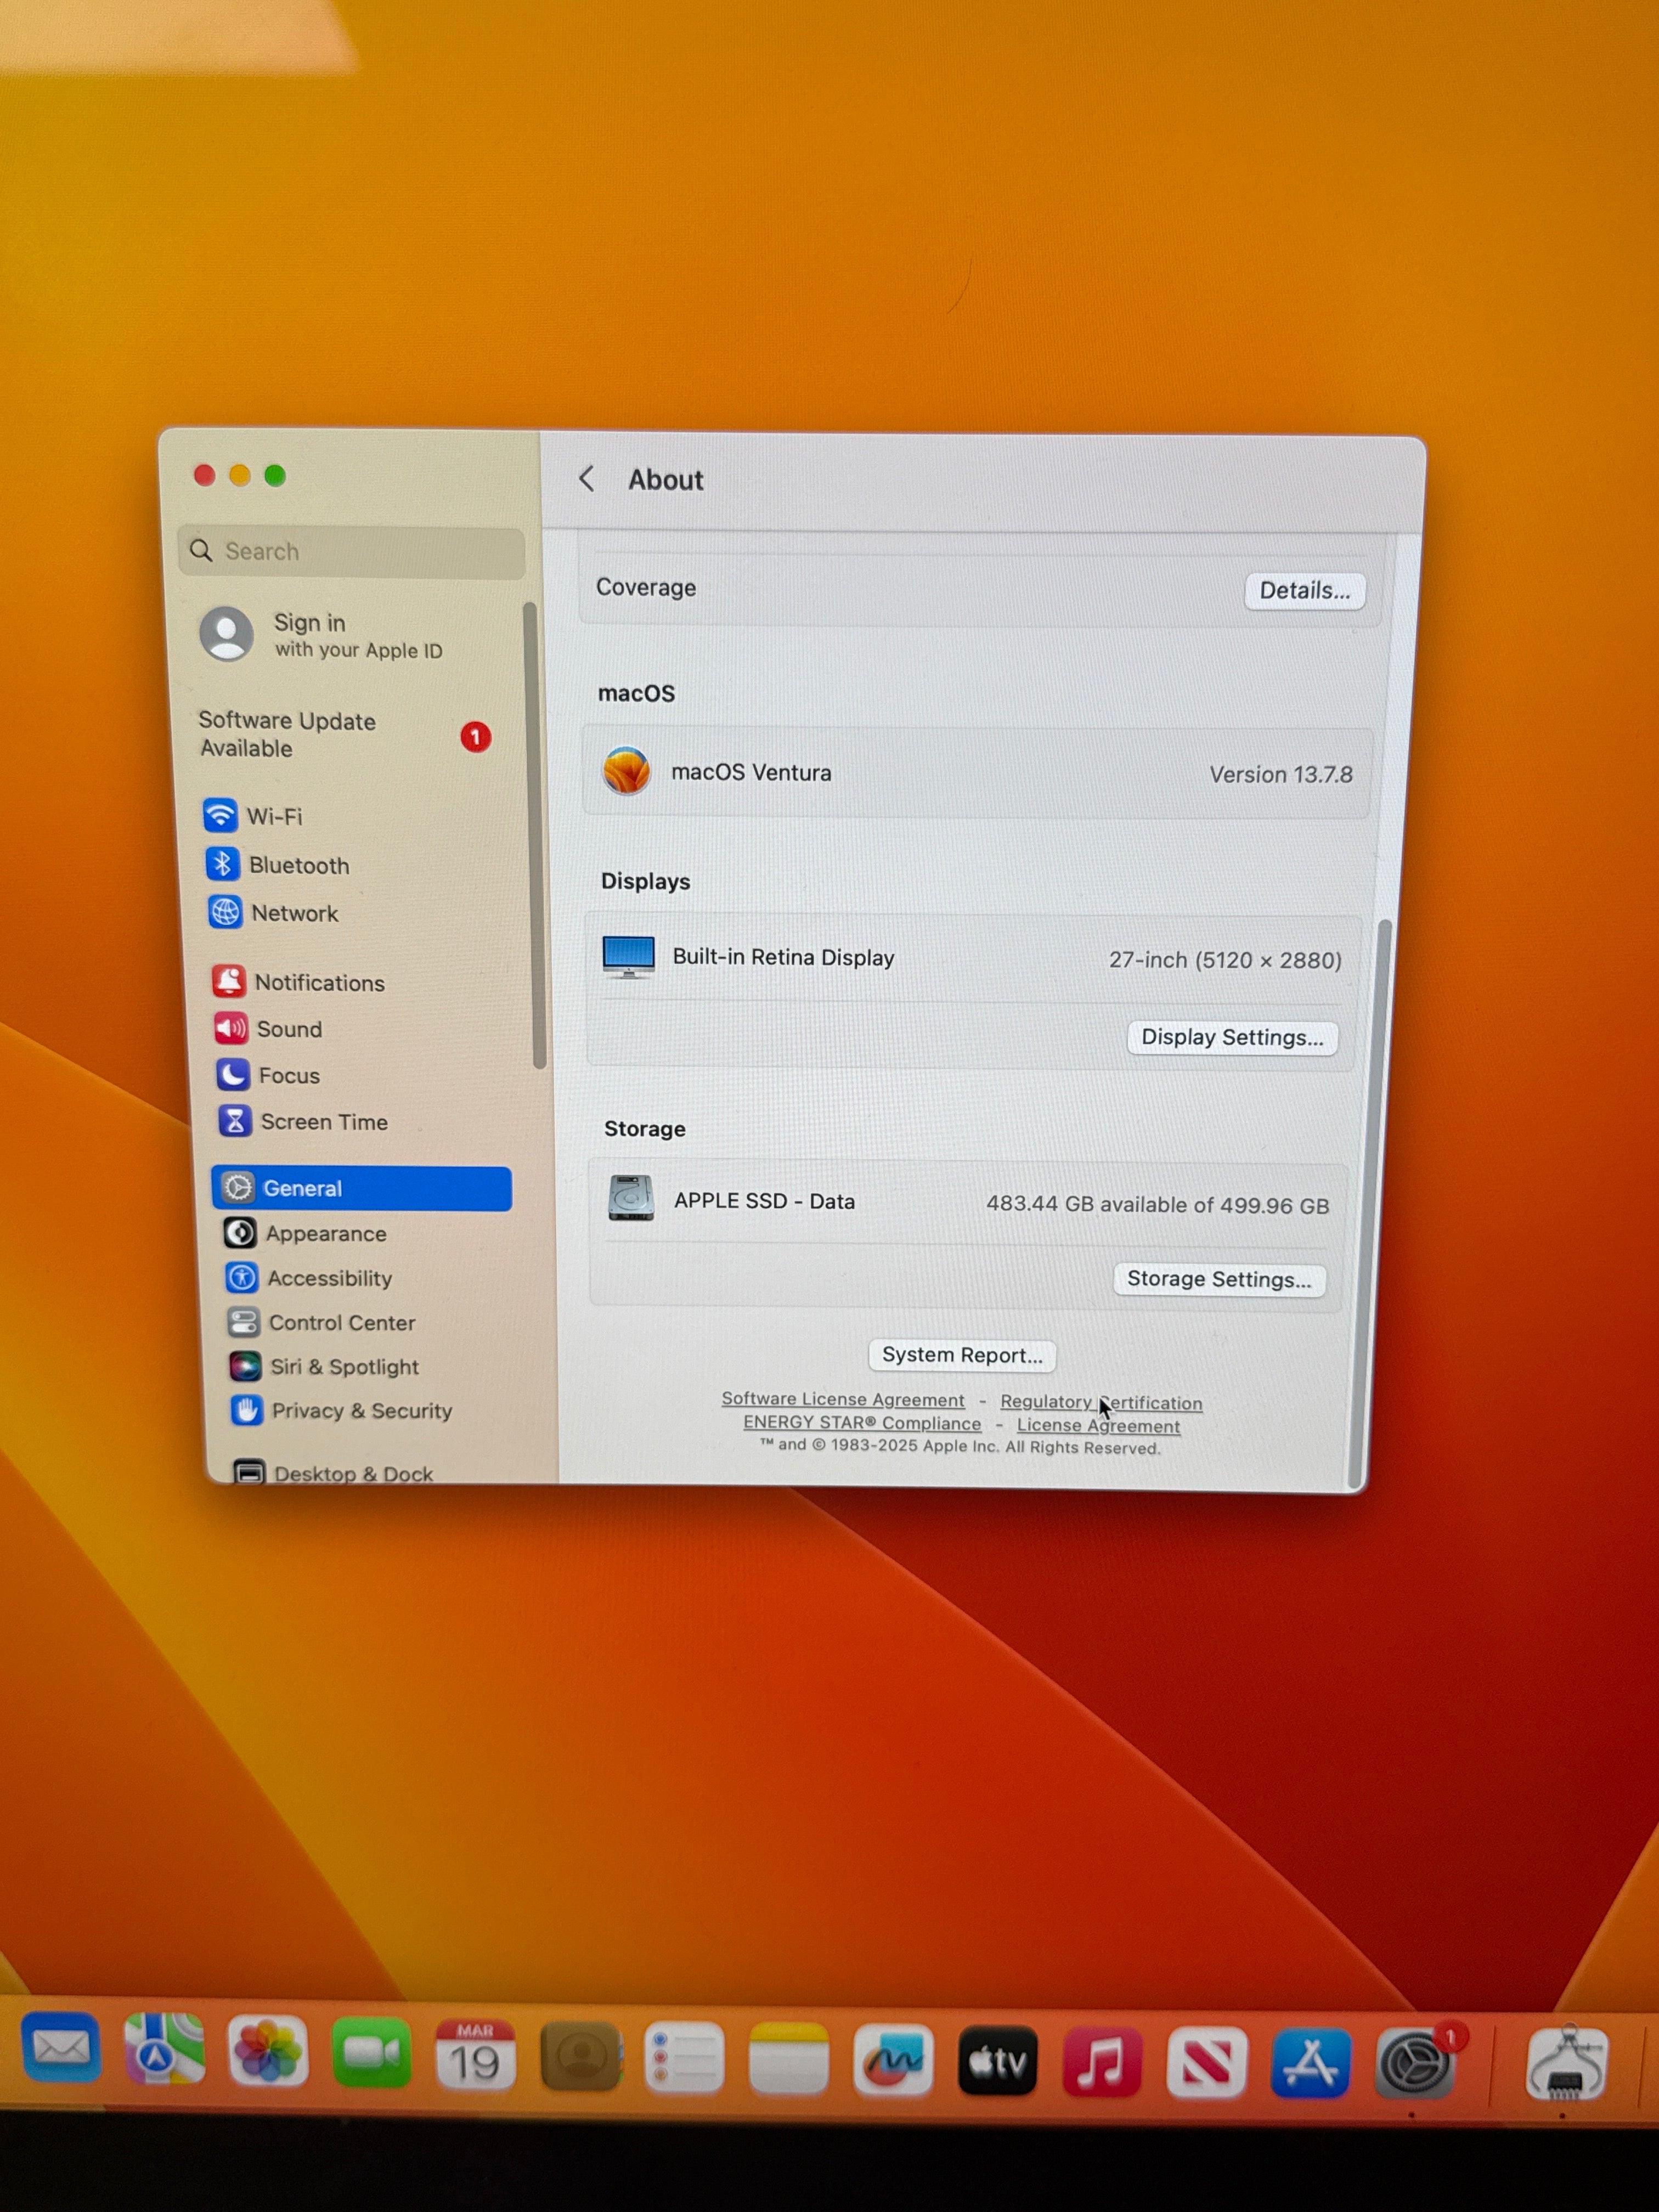This screenshot has width=1659, height=2212.
Task: Click the Wi-Fi icon in sidebar
Action: 220,815
